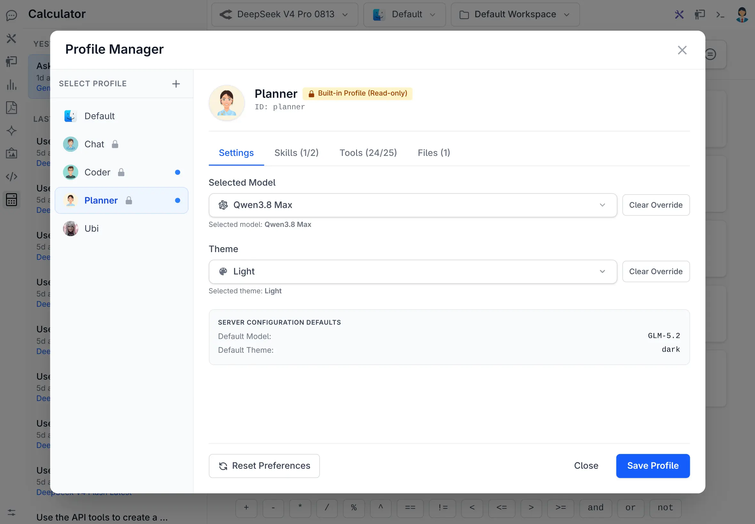Switch to the Tools (24/25) tab
The height and width of the screenshot is (524, 755).
368,153
